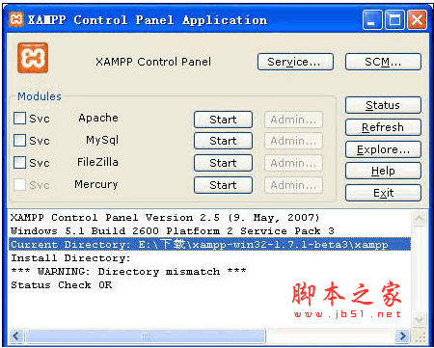Click the XAMPP orange logo icon
The image size is (434, 348).
pyautogui.click(x=33, y=58)
